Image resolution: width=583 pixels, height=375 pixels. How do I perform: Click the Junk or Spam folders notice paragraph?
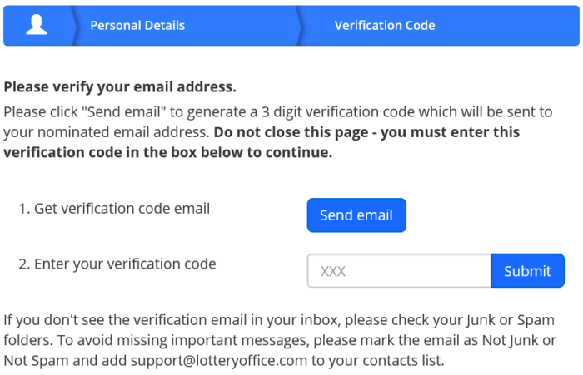(x=280, y=340)
